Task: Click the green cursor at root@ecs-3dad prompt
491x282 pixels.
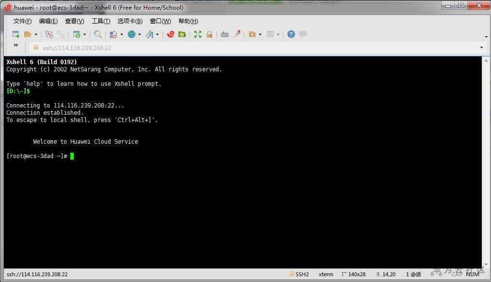Action: tap(72, 156)
